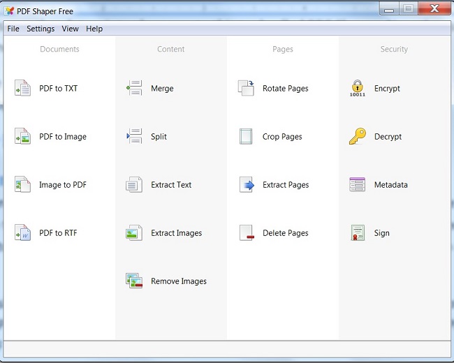Click the Pages column heading
Viewport: 454px width, 363px height.
[283, 49]
